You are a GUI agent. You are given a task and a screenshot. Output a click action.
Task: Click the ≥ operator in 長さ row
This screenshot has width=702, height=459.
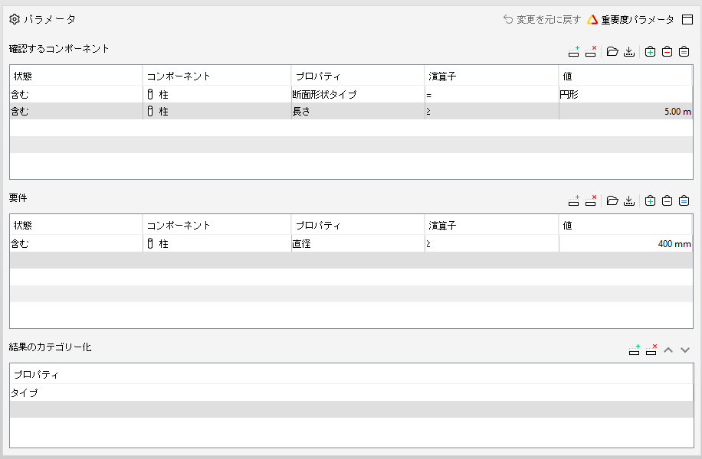(x=491, y=111)
